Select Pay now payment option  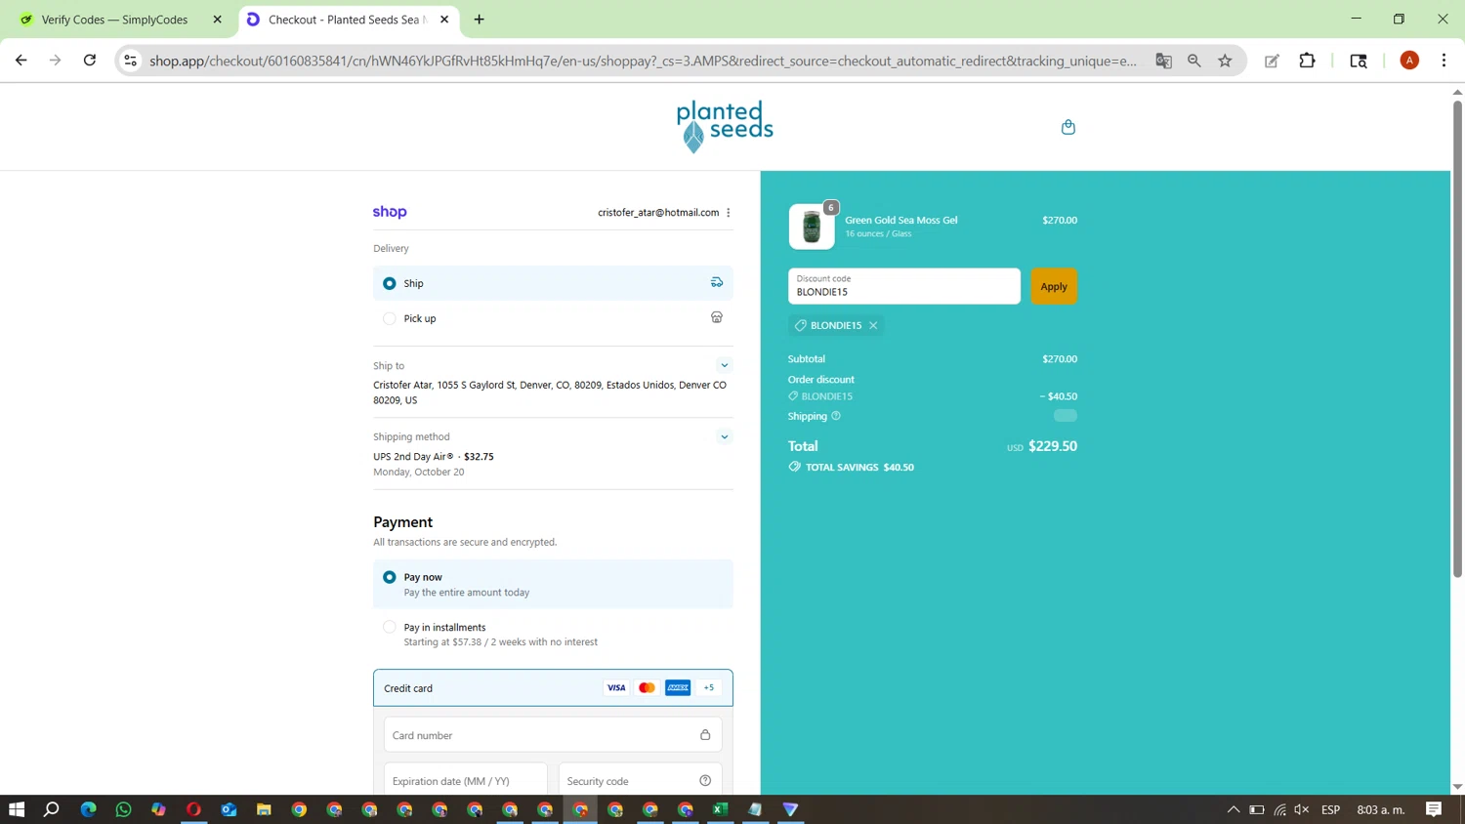tap(553, 584)
